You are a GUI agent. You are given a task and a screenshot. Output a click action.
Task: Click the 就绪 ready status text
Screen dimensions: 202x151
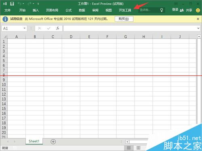5,148
